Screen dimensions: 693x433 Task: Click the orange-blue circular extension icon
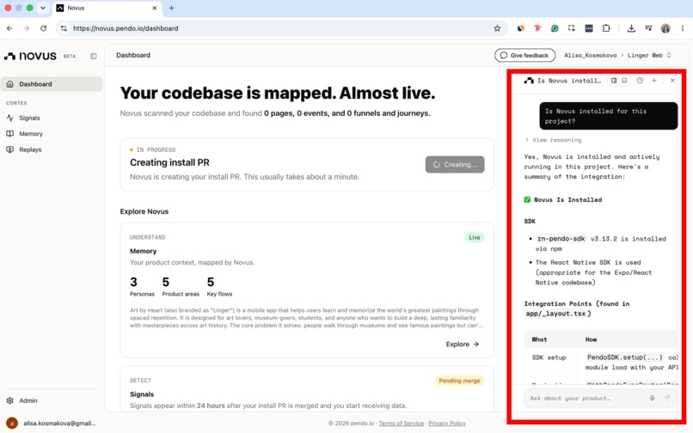tap(521, 28)
